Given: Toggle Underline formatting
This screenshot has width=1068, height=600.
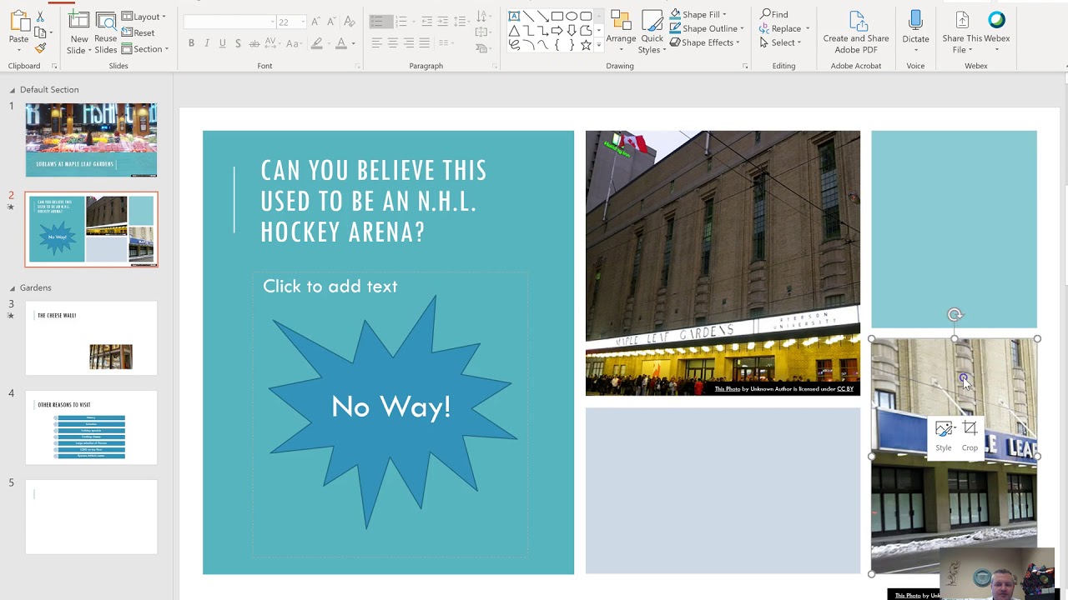Looking at the screenshot, I should (222, 43).
